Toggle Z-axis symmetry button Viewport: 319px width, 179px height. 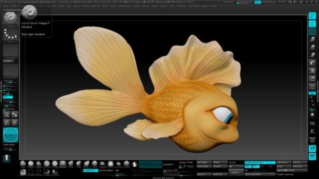[263, 166]
